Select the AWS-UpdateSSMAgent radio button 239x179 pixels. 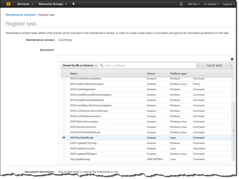pos(64,154)
